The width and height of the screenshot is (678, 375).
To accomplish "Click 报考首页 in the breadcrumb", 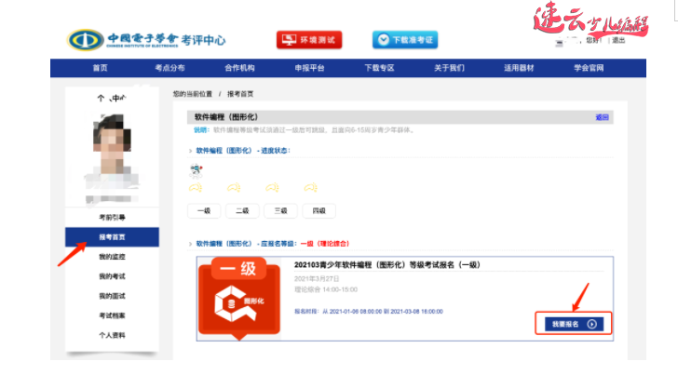I will (240, 94).
